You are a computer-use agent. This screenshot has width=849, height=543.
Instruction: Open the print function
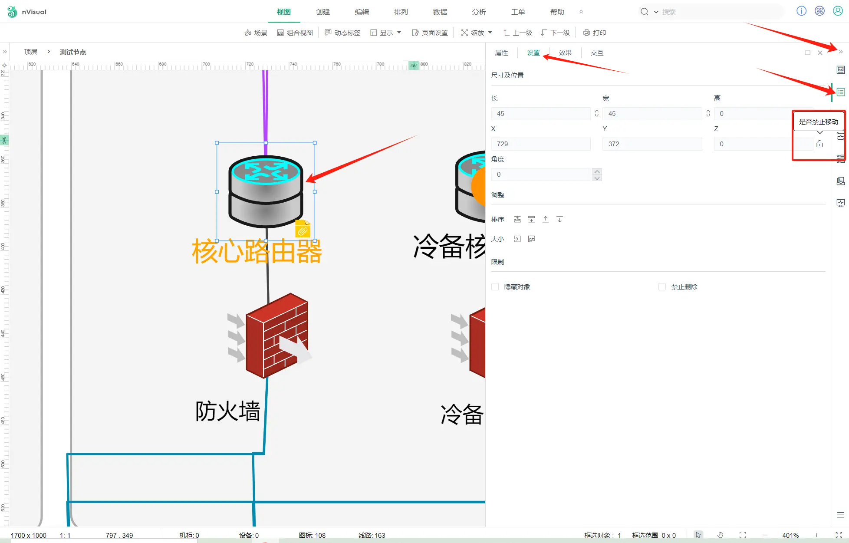pyautogui.click(x=595, y=33)
